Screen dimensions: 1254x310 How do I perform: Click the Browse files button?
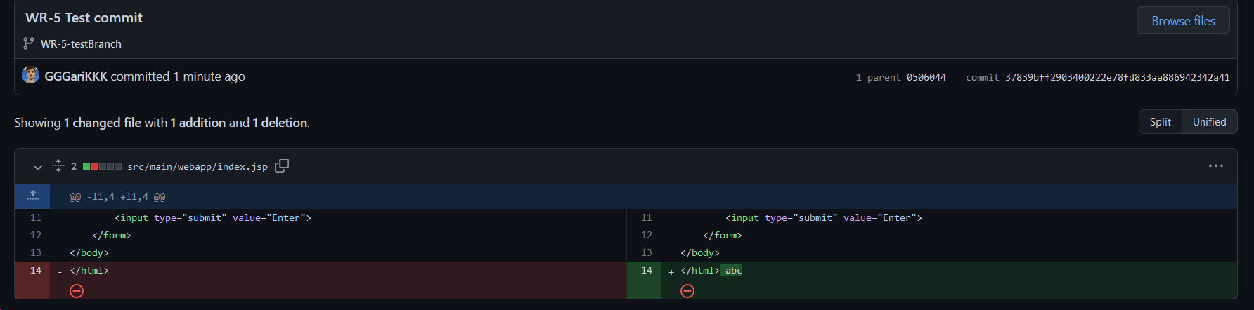click(1183, 20)
